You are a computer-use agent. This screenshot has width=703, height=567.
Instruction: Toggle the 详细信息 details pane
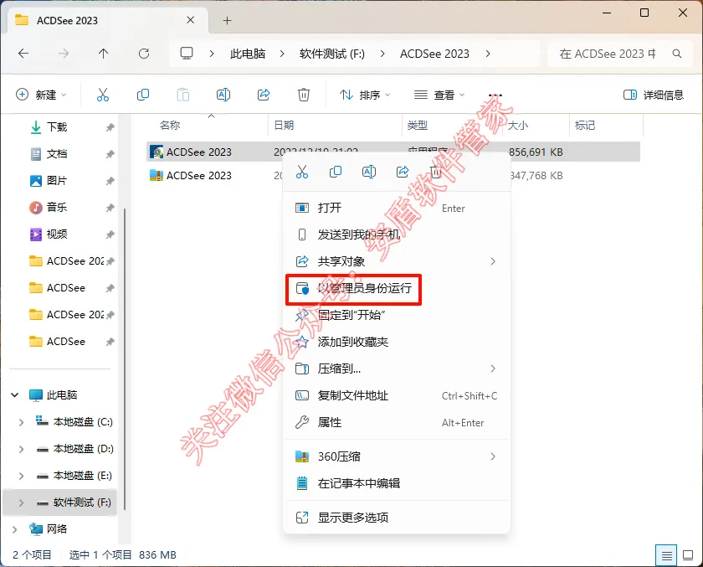654,95
